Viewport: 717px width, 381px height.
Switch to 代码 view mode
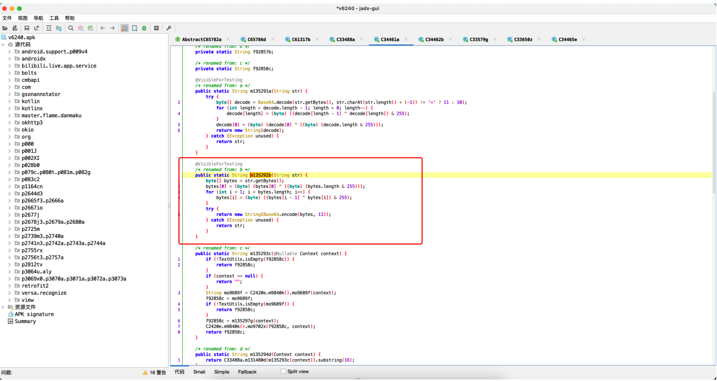tap(180, 372)
